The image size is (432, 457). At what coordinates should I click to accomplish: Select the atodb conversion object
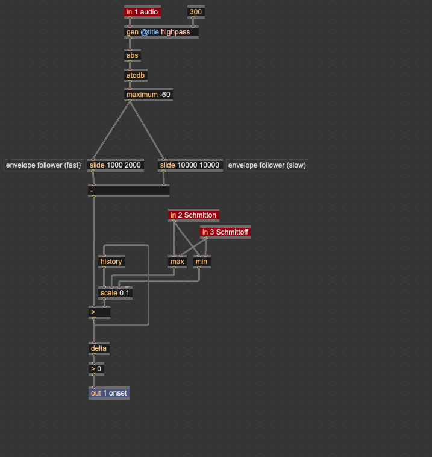[x=136, y=75]
